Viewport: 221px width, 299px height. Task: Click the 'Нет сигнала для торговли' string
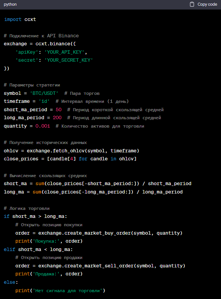coord(68,291)
